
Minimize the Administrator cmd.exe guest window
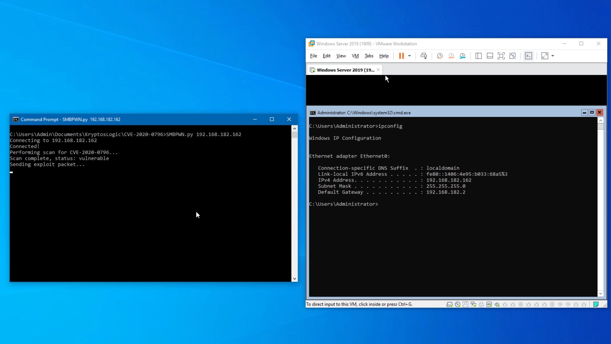pos(584,112)
